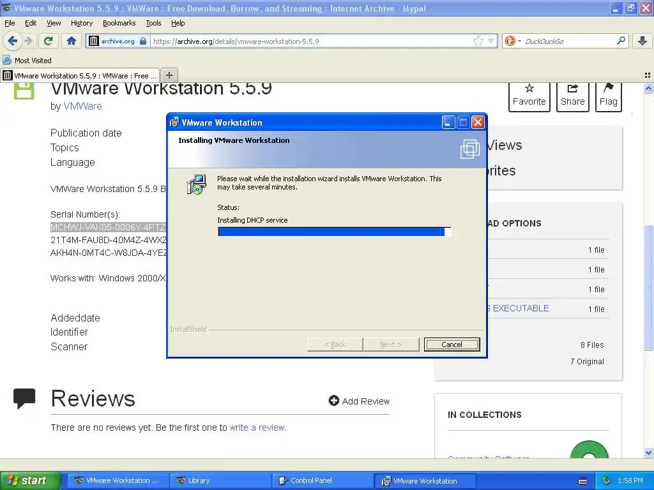Screen dimensions: 654x490
Task: Open the File menu
Action: [x=10, y=23]
